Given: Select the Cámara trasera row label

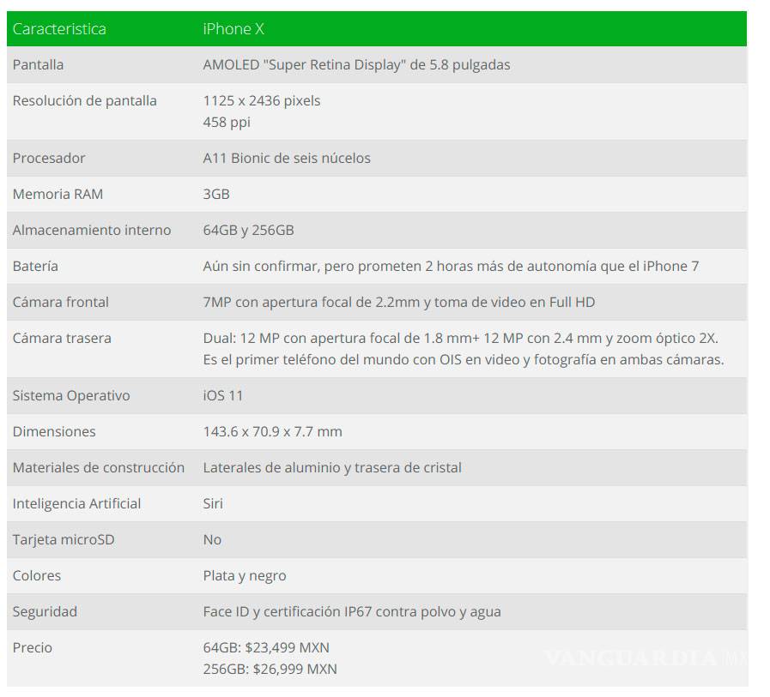Looking at the screenshot, I should tap(62, 338).
